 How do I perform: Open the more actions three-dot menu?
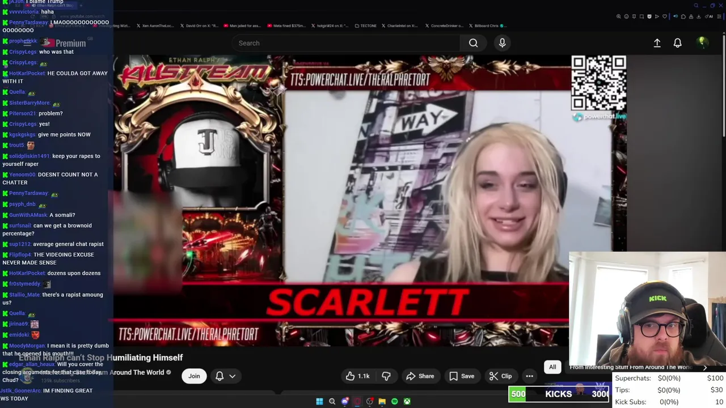529,376
